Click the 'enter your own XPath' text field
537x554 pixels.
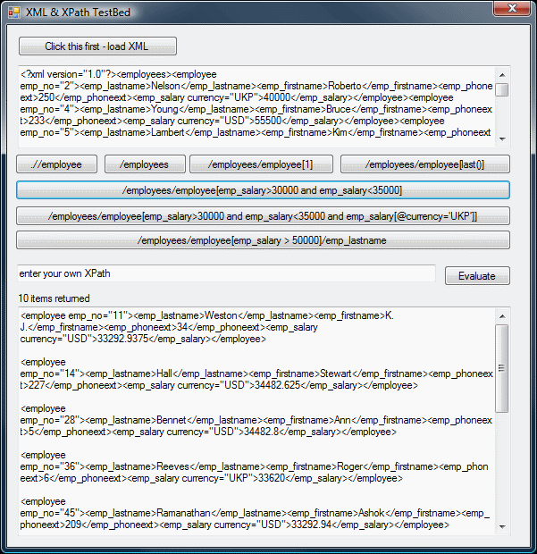click(x=226, y=273)
